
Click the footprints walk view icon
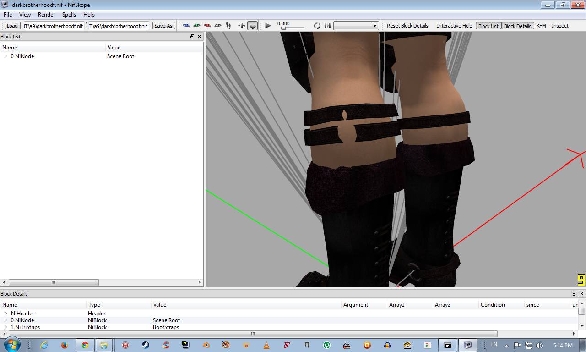pos(228,26)
